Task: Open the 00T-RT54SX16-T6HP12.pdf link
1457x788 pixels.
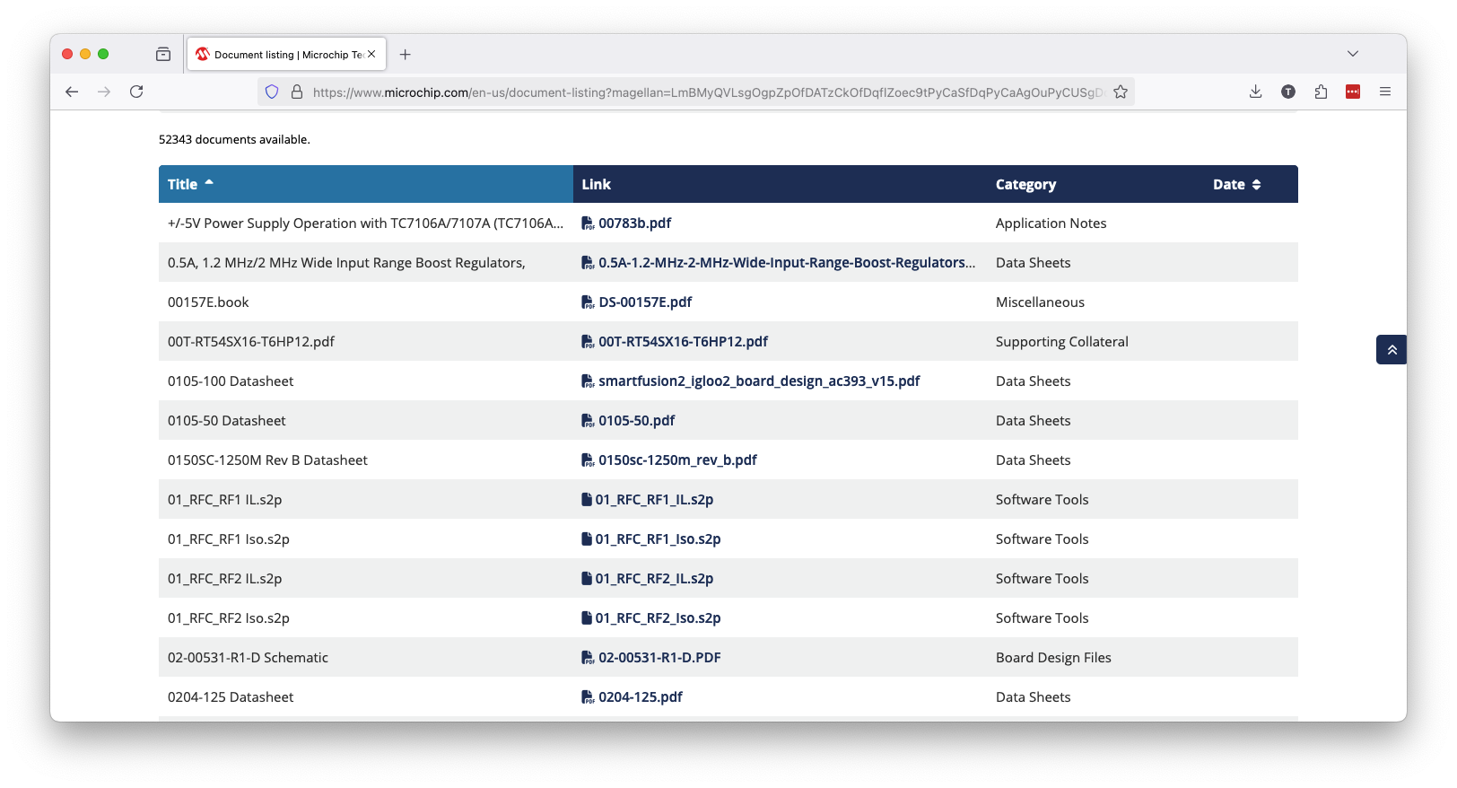Action: pos(683,341)
